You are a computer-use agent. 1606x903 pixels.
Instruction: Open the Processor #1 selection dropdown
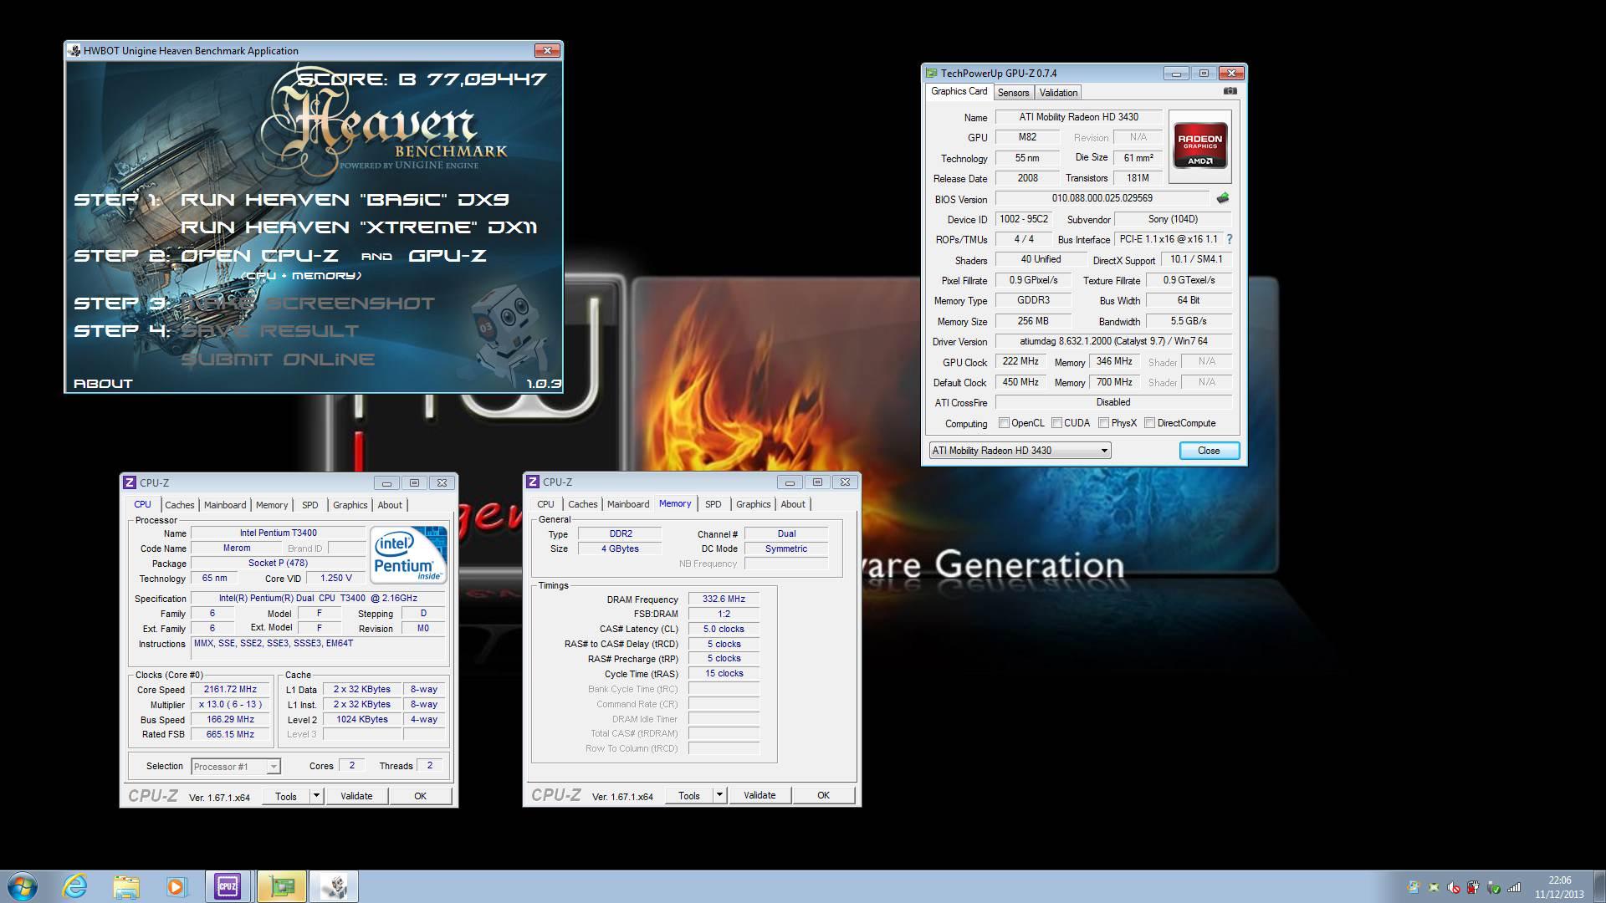[x=235, y=766]
